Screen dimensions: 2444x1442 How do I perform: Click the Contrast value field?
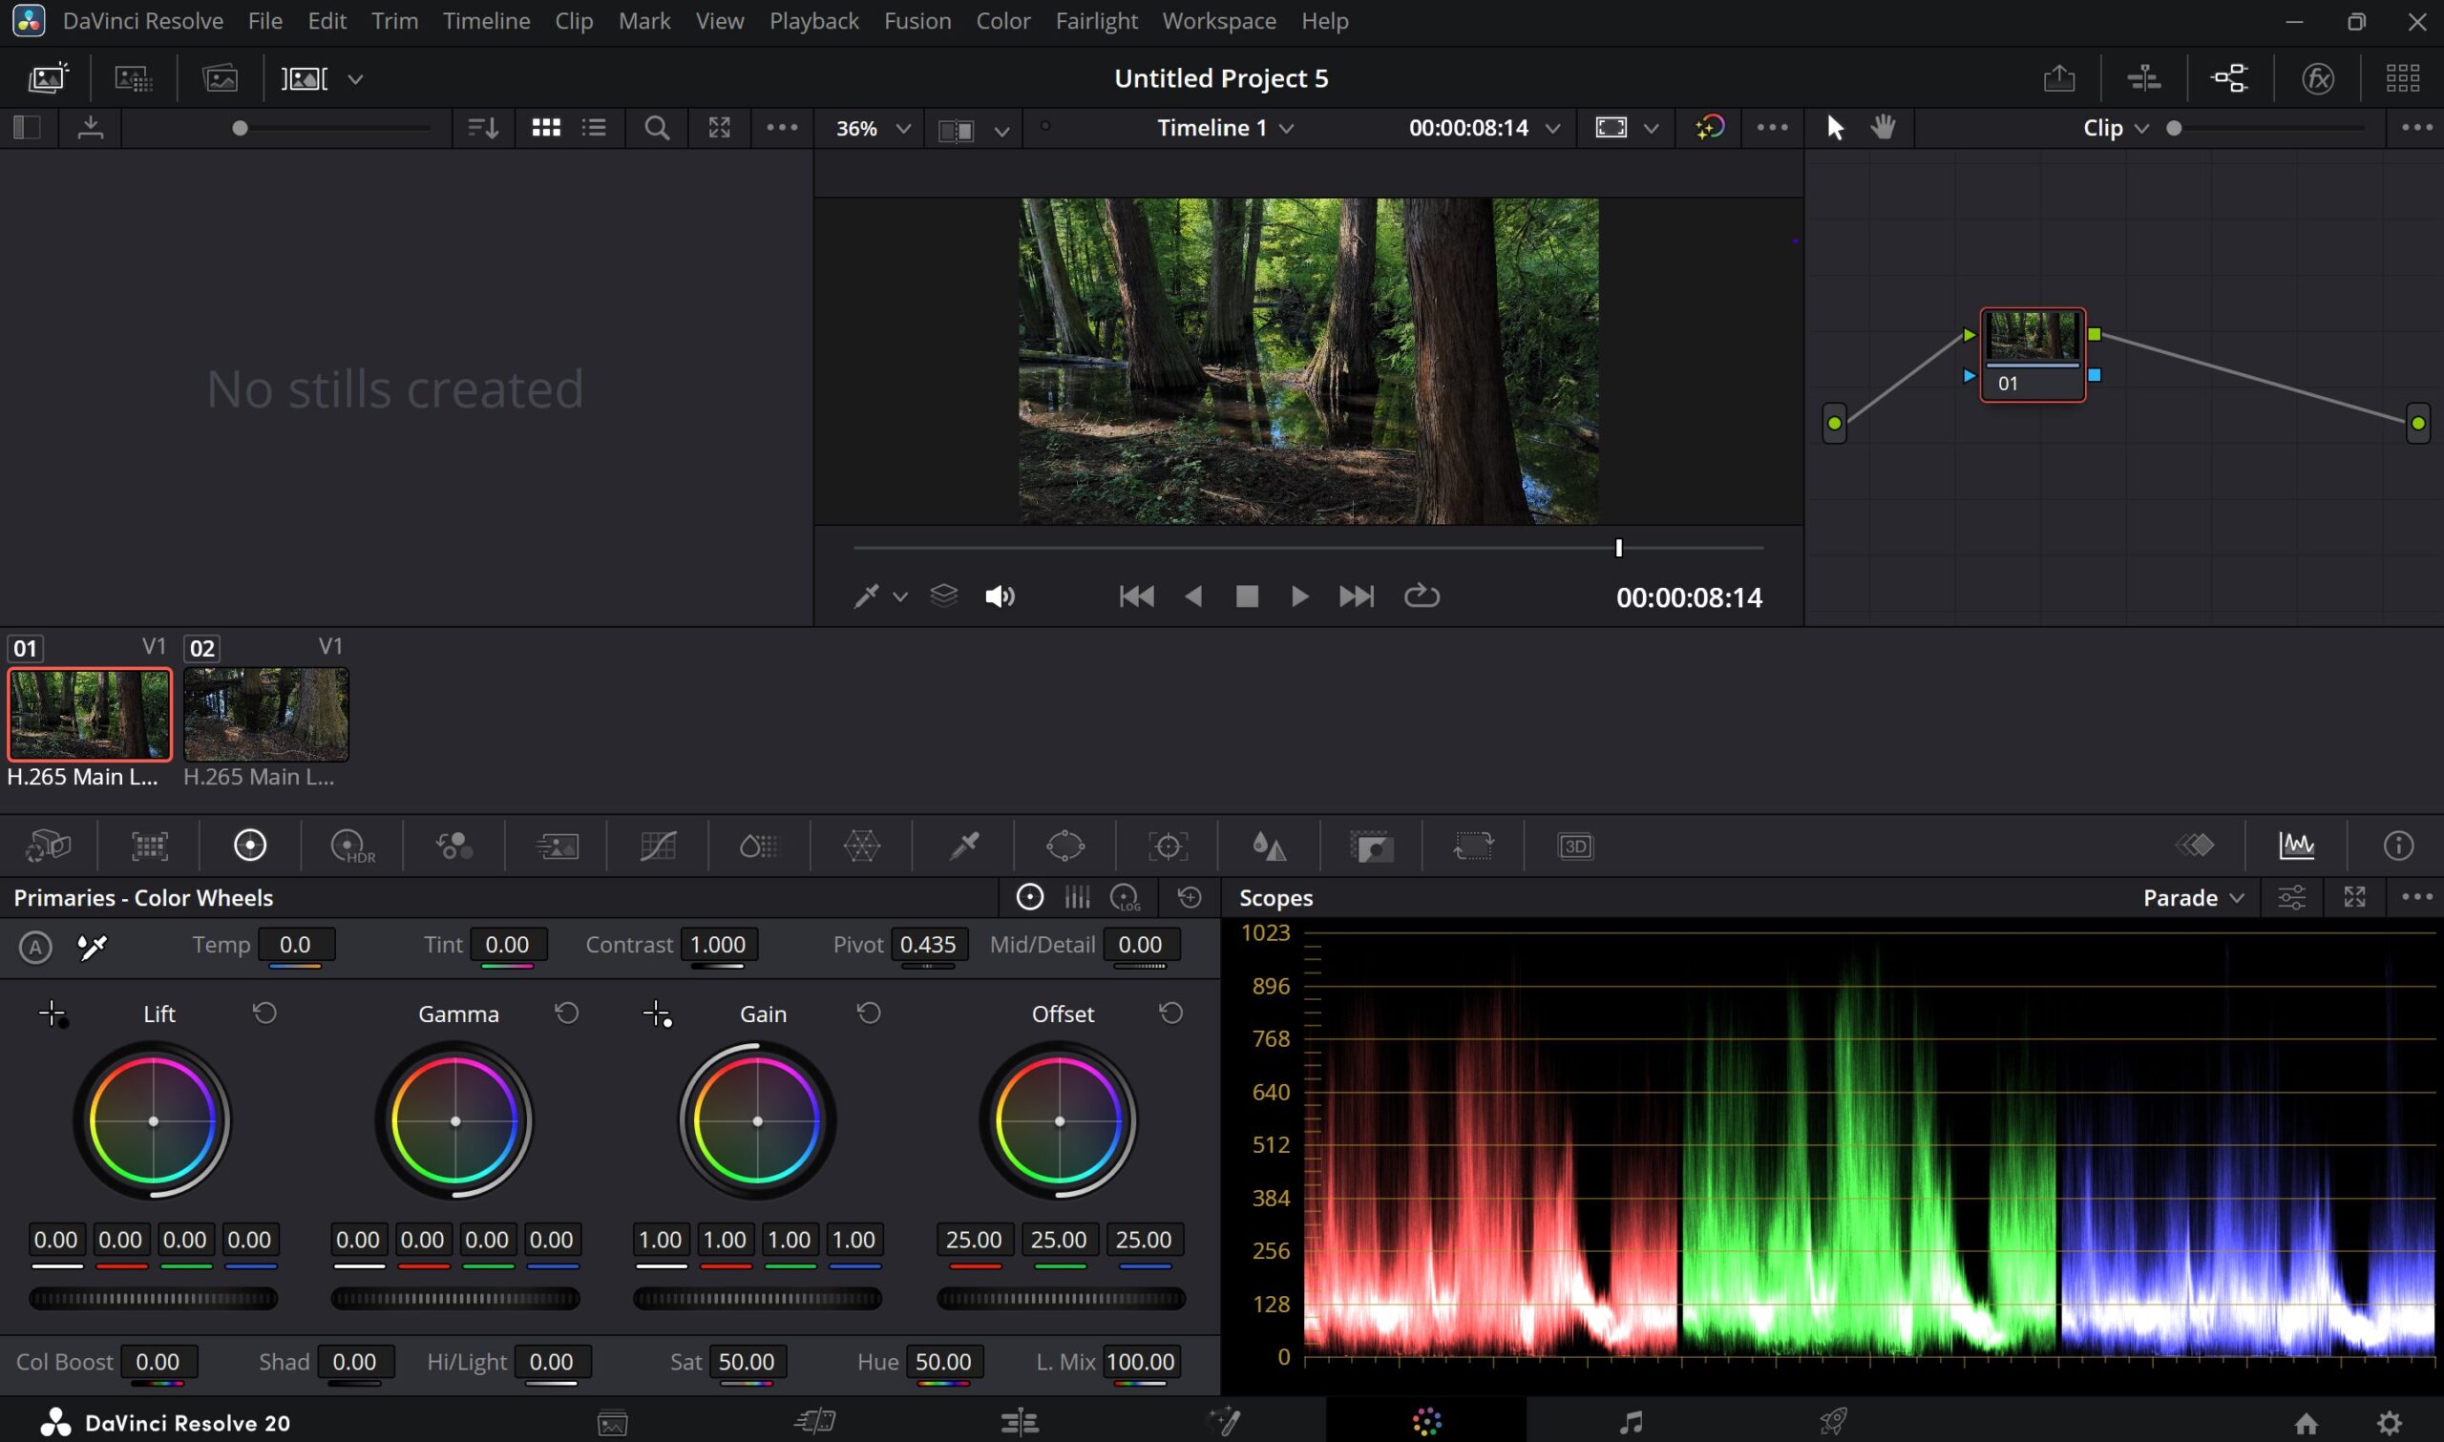[718, 945]
